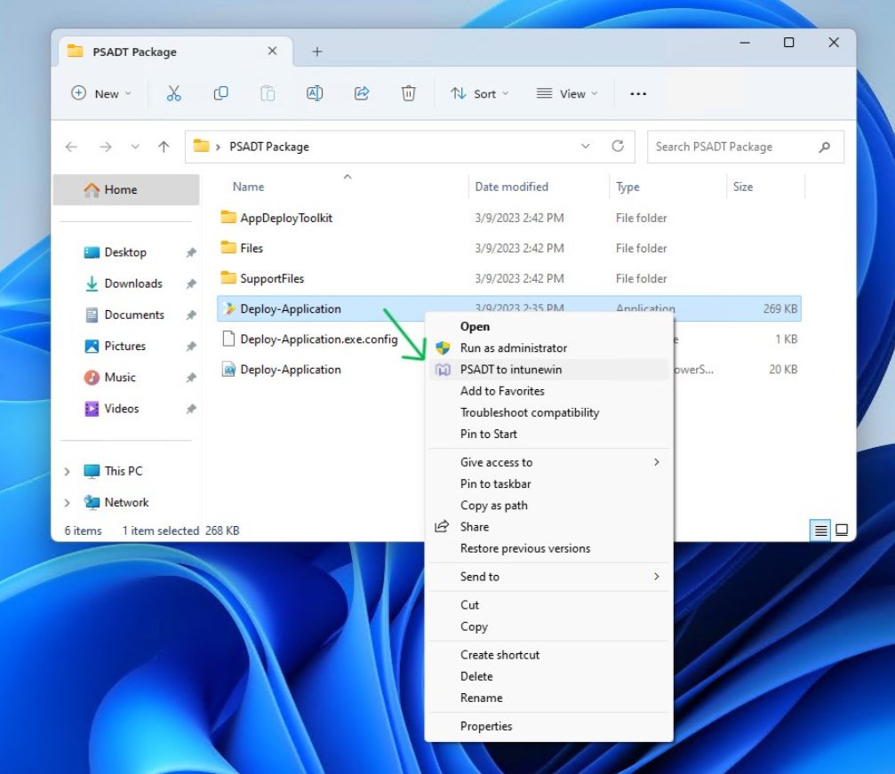The image size is (895, 774).
Task: Choose Rename in context menu
Action: click(548, 698)
